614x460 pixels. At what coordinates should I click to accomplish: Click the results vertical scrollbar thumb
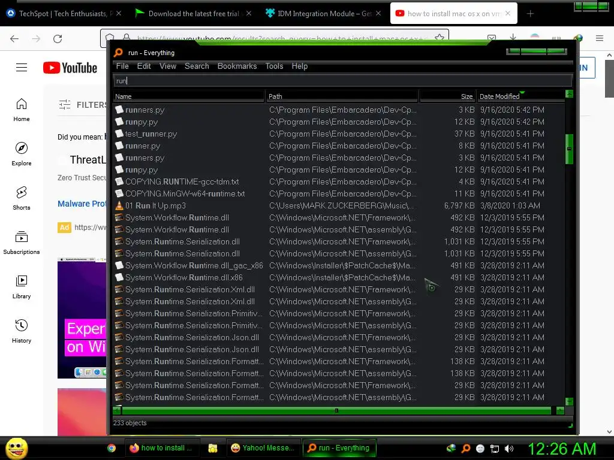[570, 149]
